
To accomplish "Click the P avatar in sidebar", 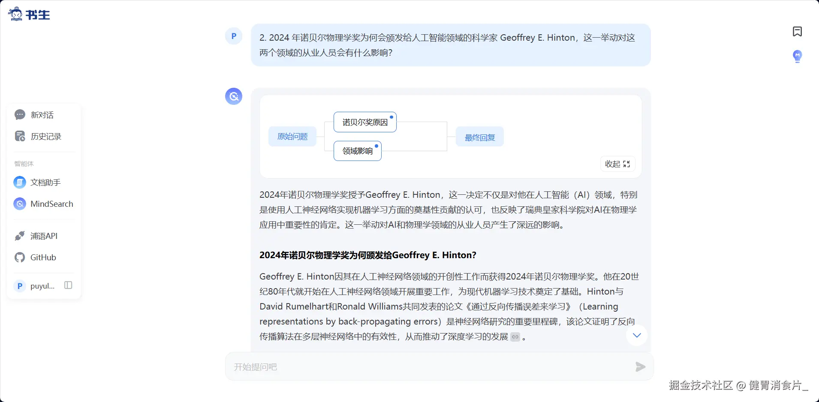I will (20, 286).
